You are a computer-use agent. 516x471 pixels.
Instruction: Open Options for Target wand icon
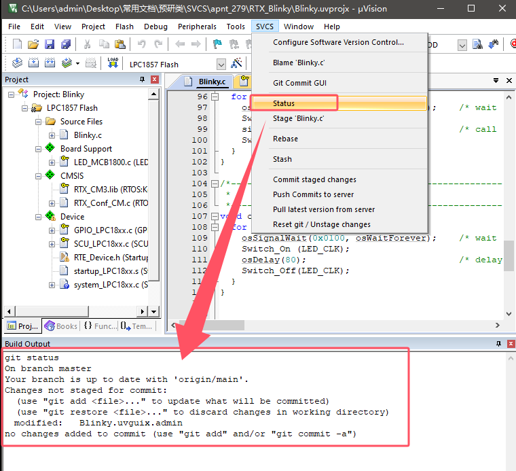pos(236,63)
